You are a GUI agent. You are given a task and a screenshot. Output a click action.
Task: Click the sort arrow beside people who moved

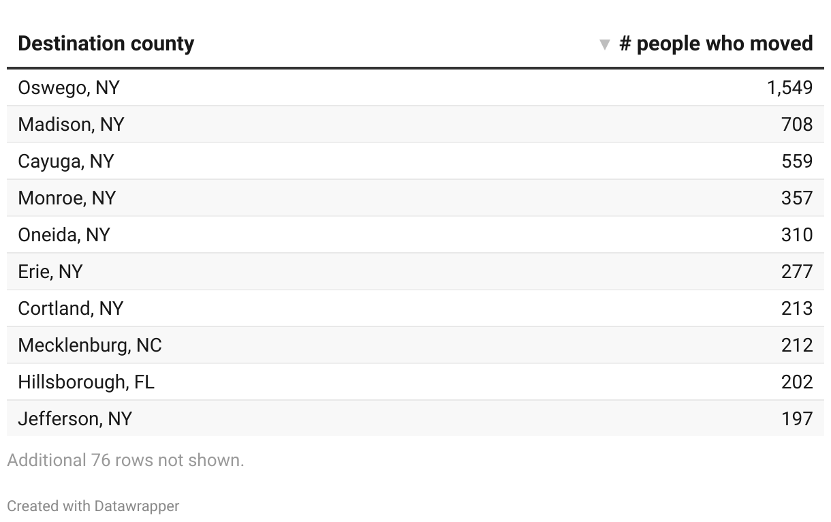coord(603,45)
